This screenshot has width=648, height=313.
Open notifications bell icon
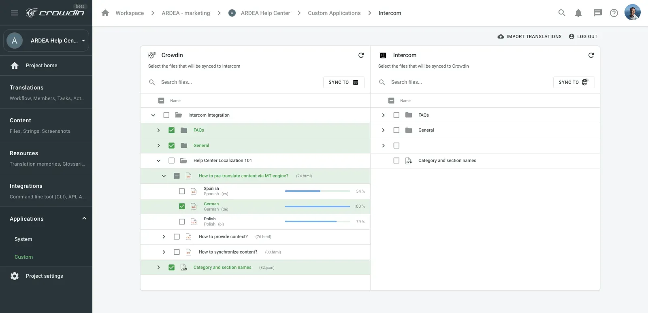(x=578, y=13)
